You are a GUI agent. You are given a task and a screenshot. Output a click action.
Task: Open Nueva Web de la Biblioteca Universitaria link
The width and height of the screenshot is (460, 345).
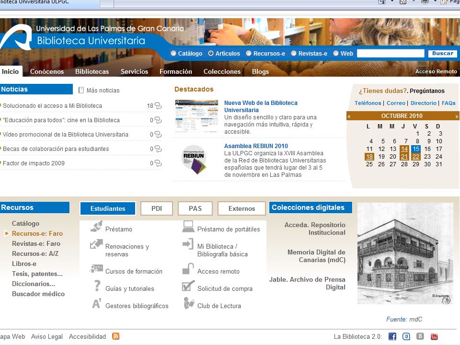(261, 106)
